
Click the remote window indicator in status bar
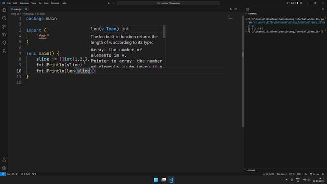click(3, 174)
